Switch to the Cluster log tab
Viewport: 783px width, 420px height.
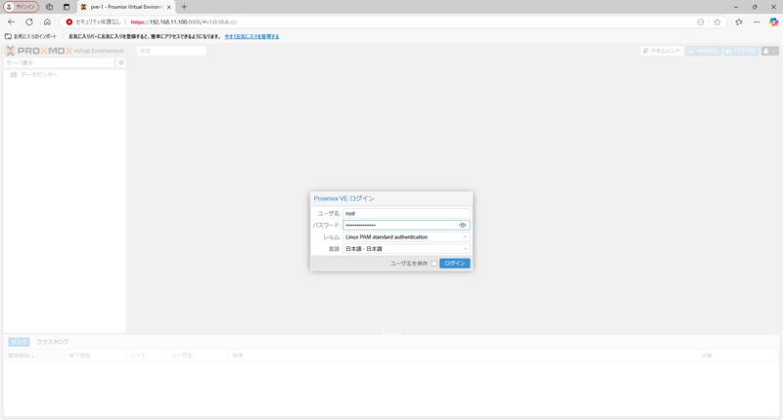point(53,342)
